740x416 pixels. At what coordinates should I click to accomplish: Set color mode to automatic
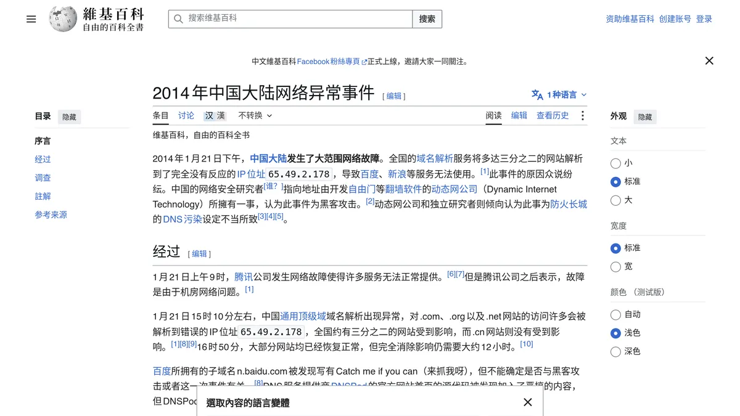coord(615,315)
